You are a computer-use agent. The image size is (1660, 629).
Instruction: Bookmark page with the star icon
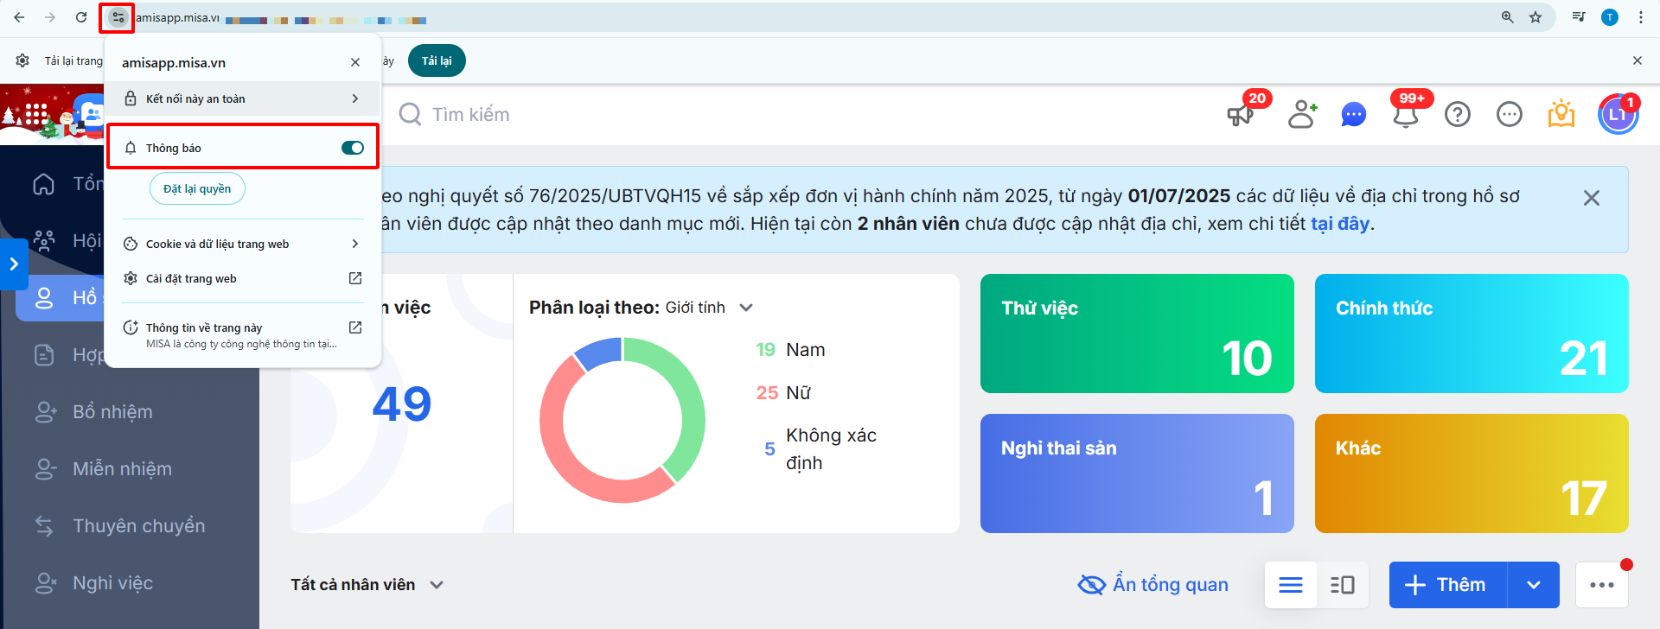[1535, 17]
